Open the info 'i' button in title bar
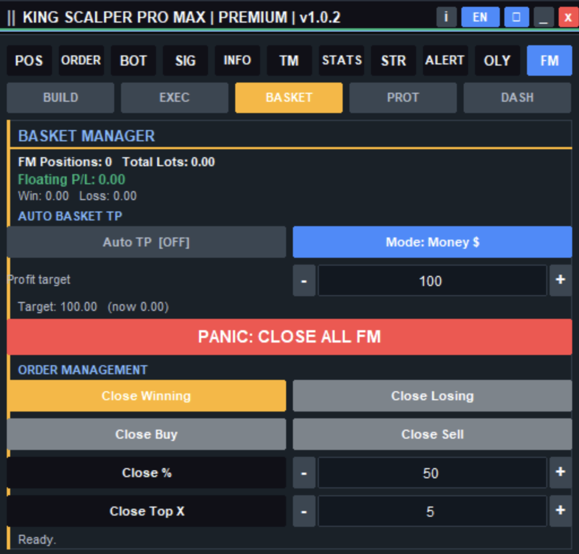The image size is (579, 554). [x=446, y=17]
